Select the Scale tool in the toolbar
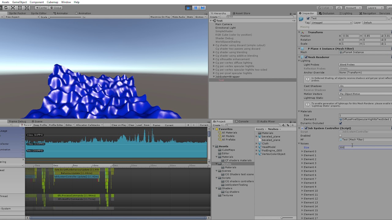 pyautogui.click(x=13, y=8)
